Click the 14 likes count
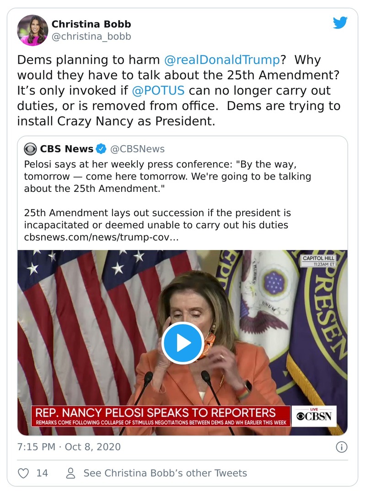 42,473
